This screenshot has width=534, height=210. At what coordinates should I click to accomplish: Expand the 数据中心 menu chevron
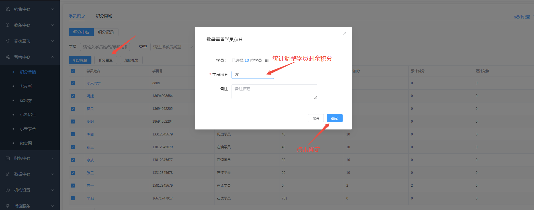pyautogui.click(x=52, y=174)
